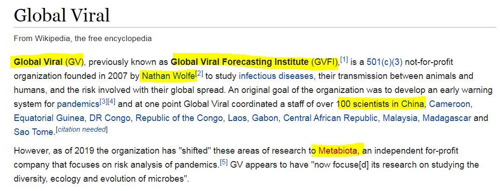This screenshot has width=500, height=191.
Task: Click the Cameroon link
Action: pyautogui.click(x=451, y=104)
